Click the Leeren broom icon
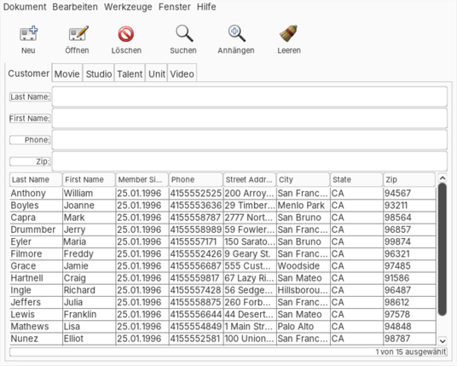Screen dimensions: 457x366 pos(288,33)
